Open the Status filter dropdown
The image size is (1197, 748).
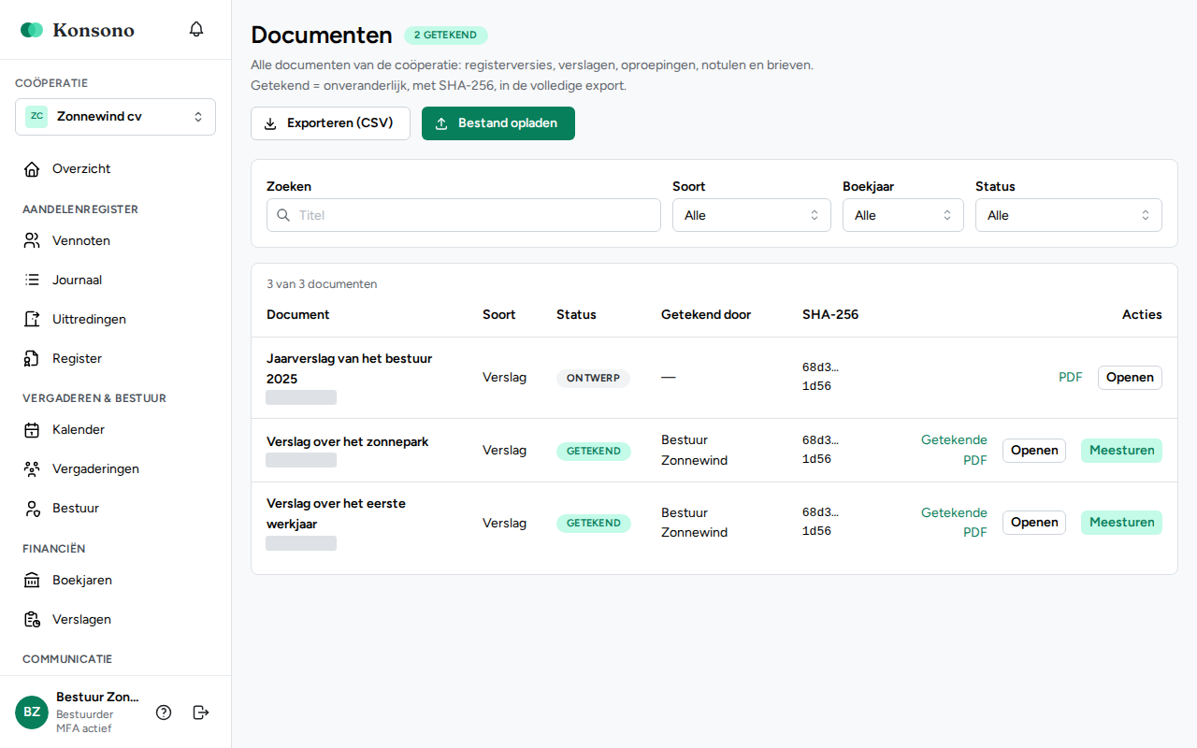click(1069, 215)
